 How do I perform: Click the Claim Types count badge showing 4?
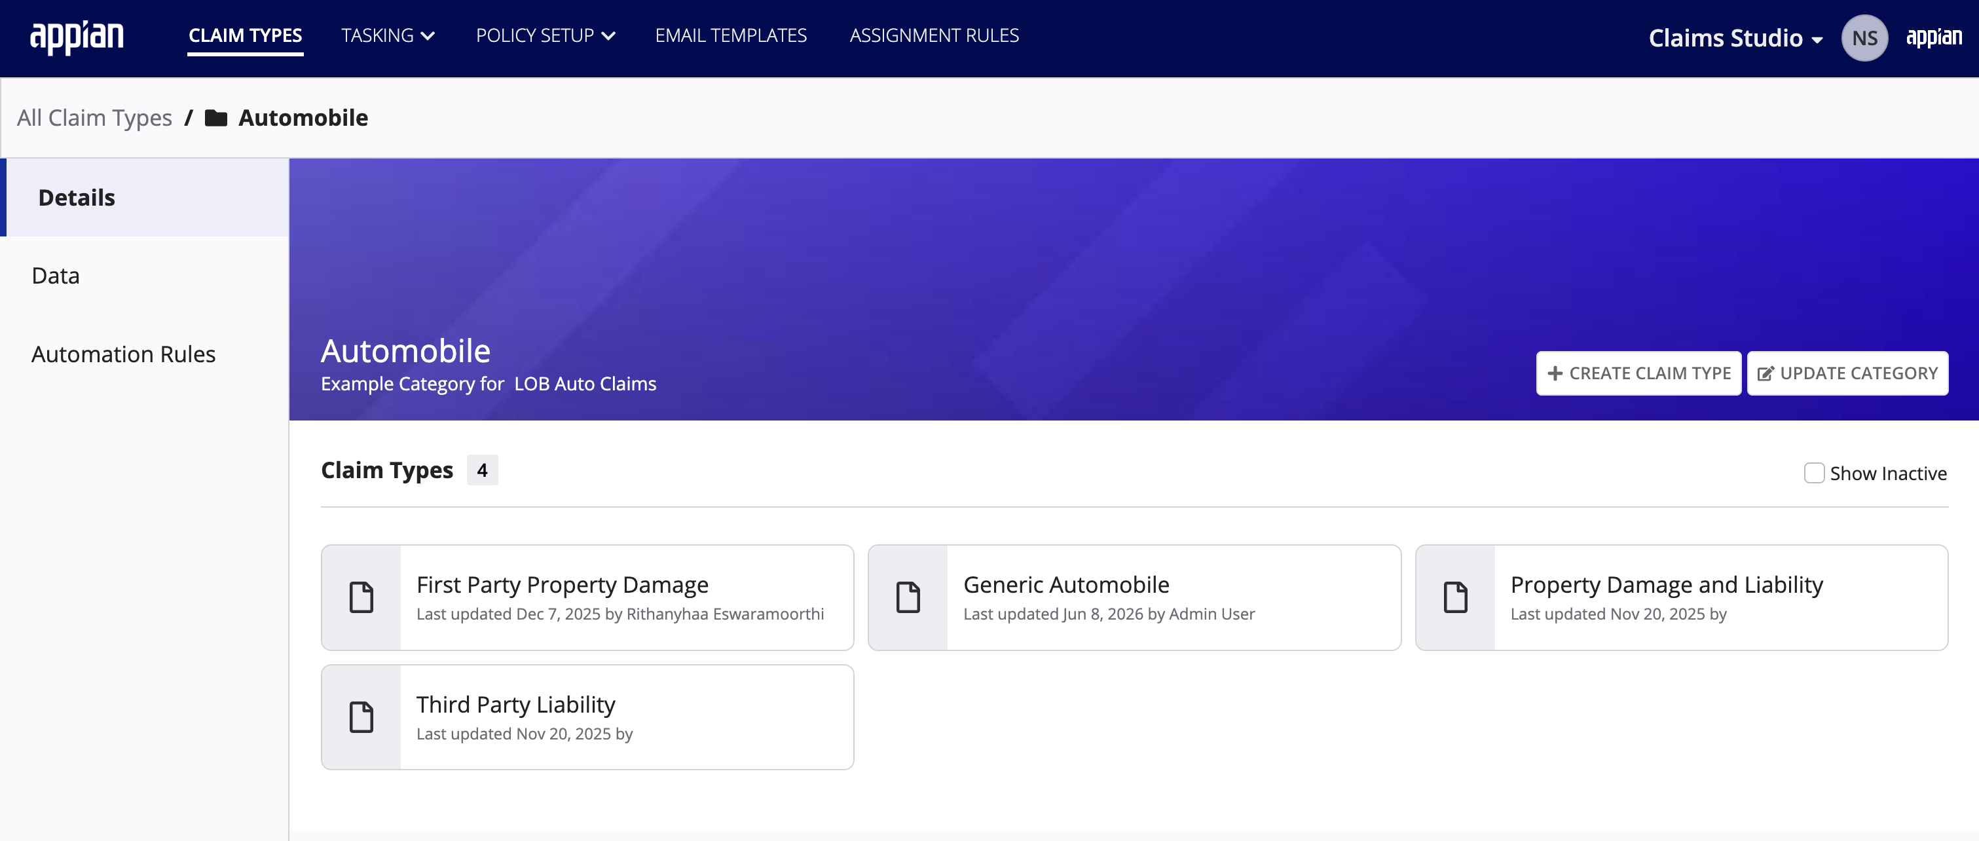pyautogui.click(x=482, y=470)
